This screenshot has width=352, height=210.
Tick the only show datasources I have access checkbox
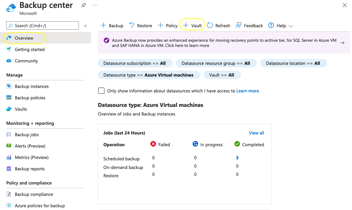101,91
